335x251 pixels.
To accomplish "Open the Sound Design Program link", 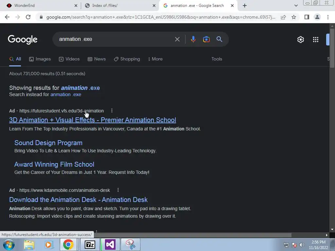I will [x=48, y=143].
